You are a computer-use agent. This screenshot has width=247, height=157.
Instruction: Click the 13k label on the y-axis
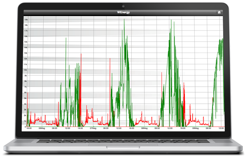point(26,53)
